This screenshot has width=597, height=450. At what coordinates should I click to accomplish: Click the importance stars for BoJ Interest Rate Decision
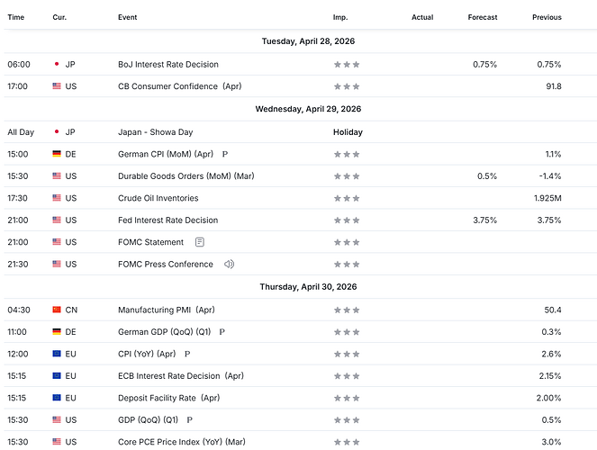[x=347, y=64]
